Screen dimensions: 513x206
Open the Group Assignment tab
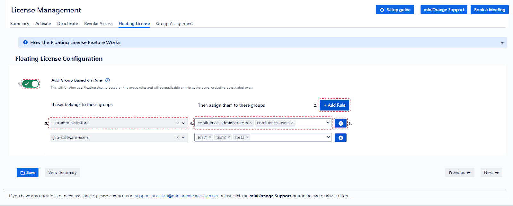(174, 24)
